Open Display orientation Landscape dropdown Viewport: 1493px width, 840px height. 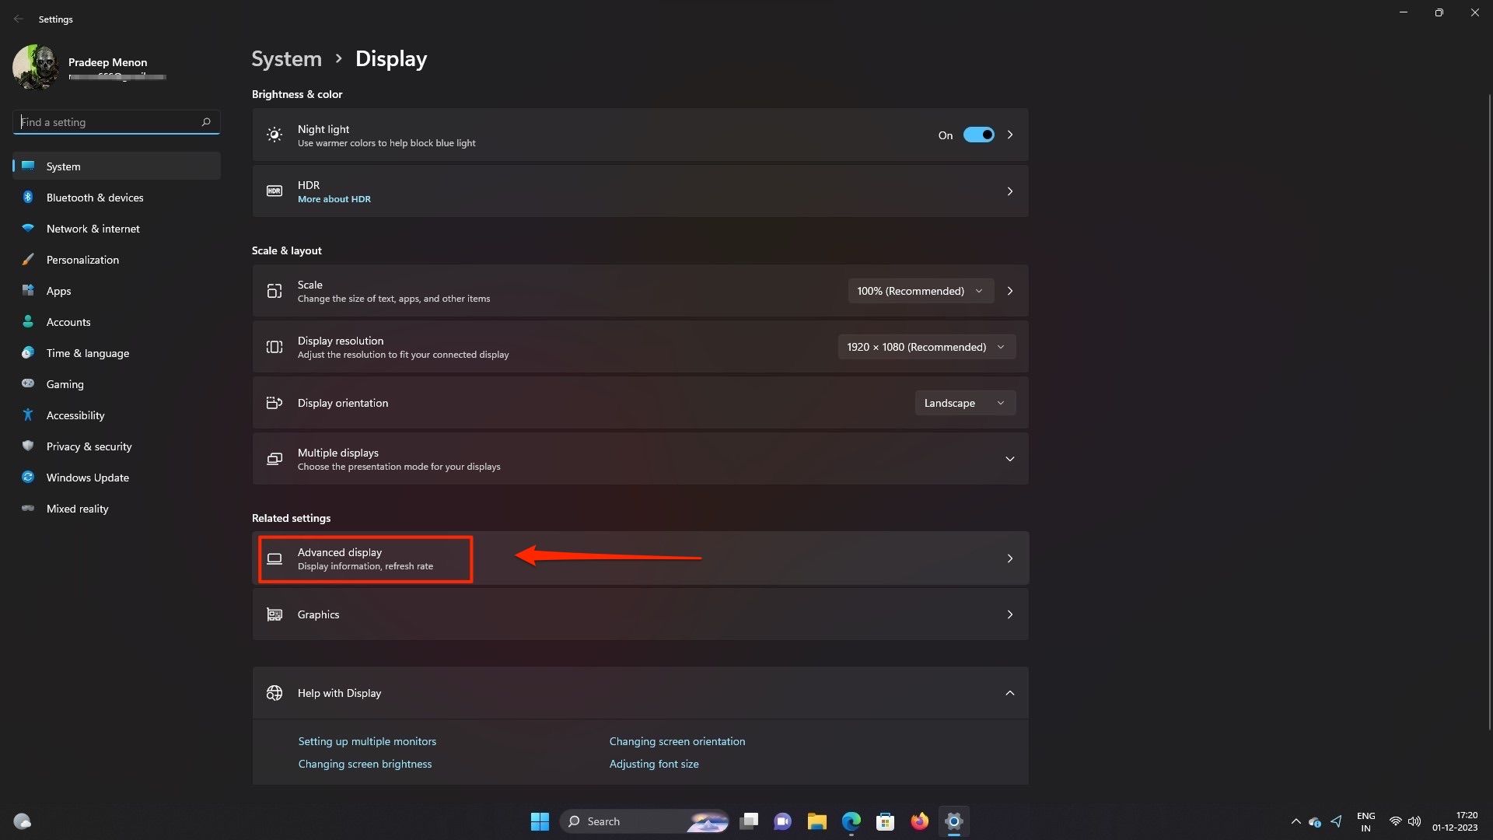pyautogui.click(x=963, y=402)
